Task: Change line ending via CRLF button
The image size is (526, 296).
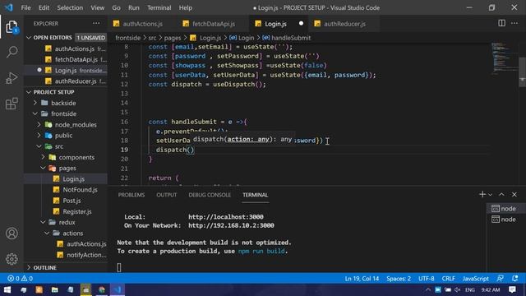Action: (448, 278)
